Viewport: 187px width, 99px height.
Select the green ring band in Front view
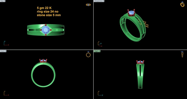tap(43, 75)
